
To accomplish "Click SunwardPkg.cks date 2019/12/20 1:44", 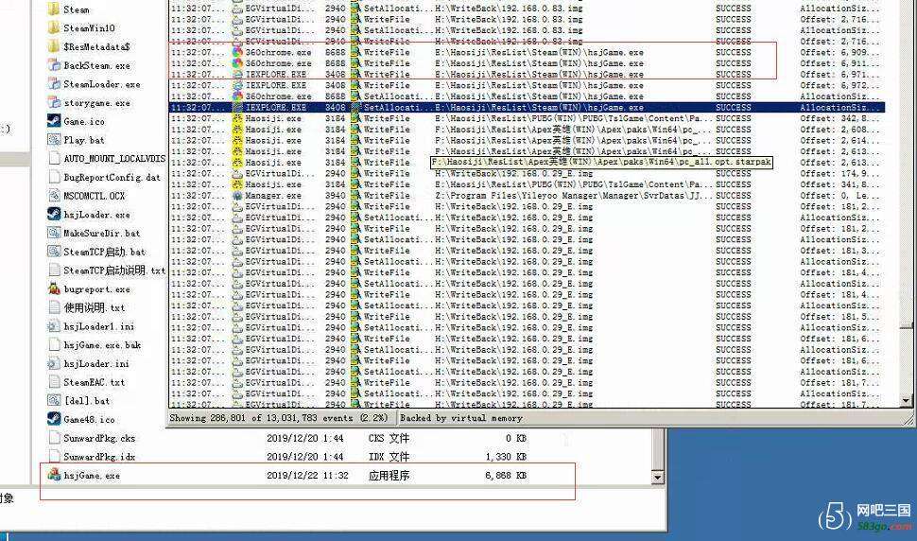I will 304,438.
